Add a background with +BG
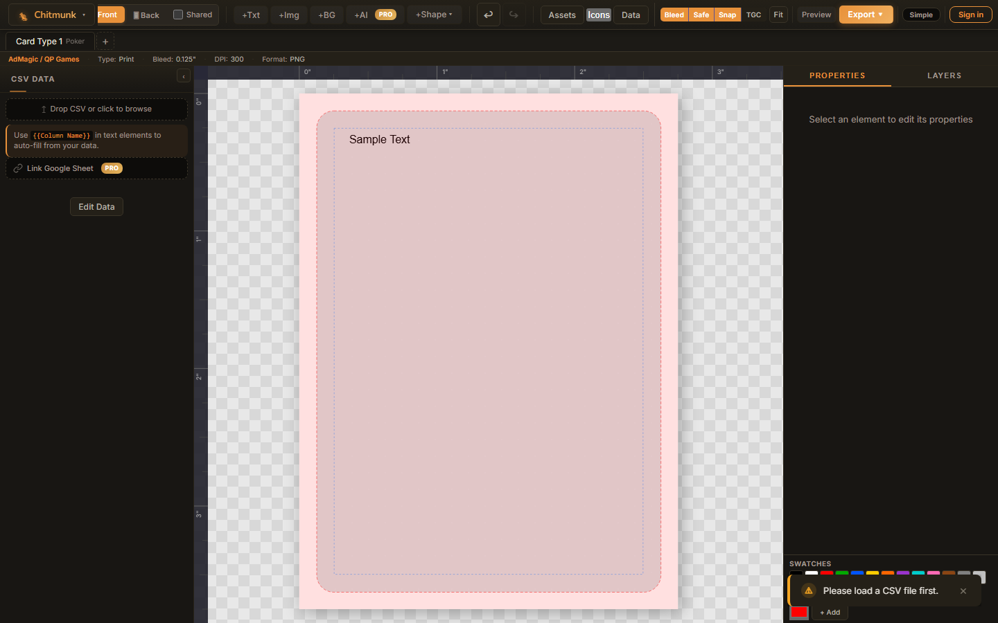Screen dimensions: 998x623 (x=326, y=15)
